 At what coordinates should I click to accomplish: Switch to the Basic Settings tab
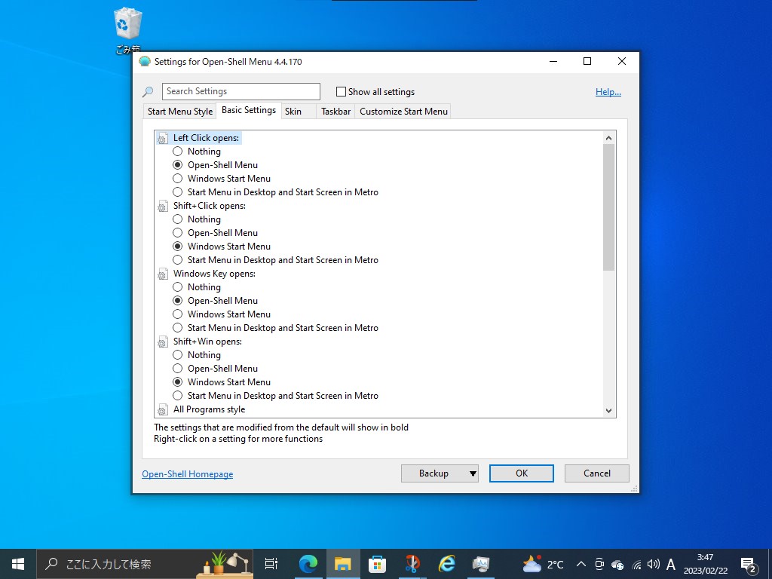pyautogui.click(x=249, y=110)
